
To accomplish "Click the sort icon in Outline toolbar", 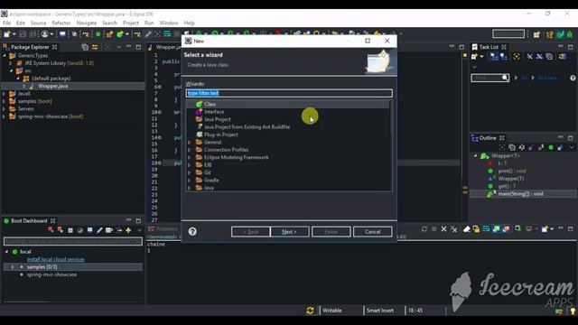I will tap(522, 147).
